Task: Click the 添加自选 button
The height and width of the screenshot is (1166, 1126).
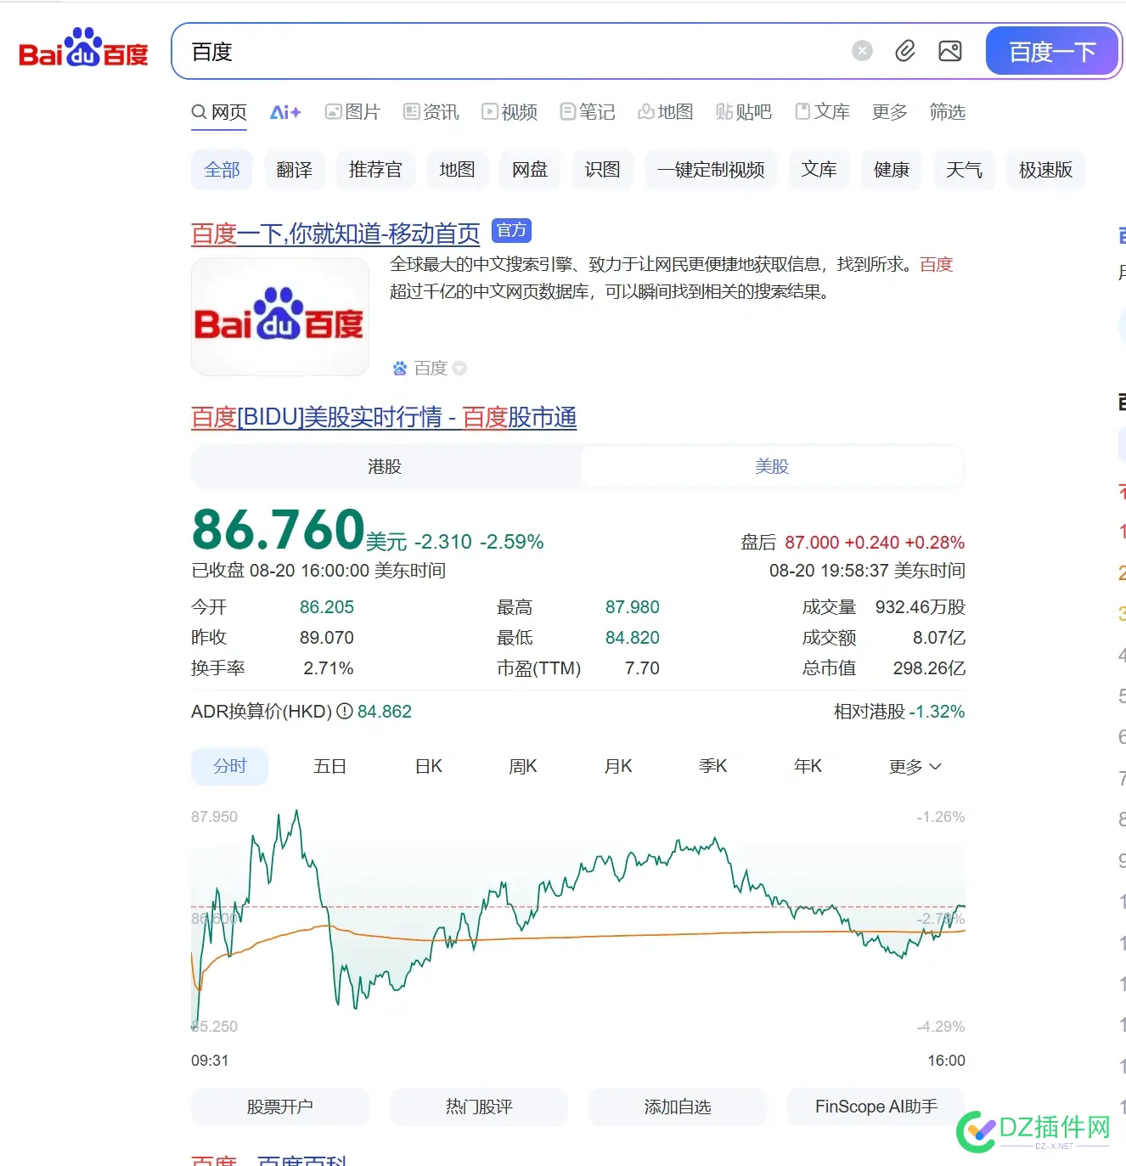Action: pyautogui.click(x=678, y=1107)
